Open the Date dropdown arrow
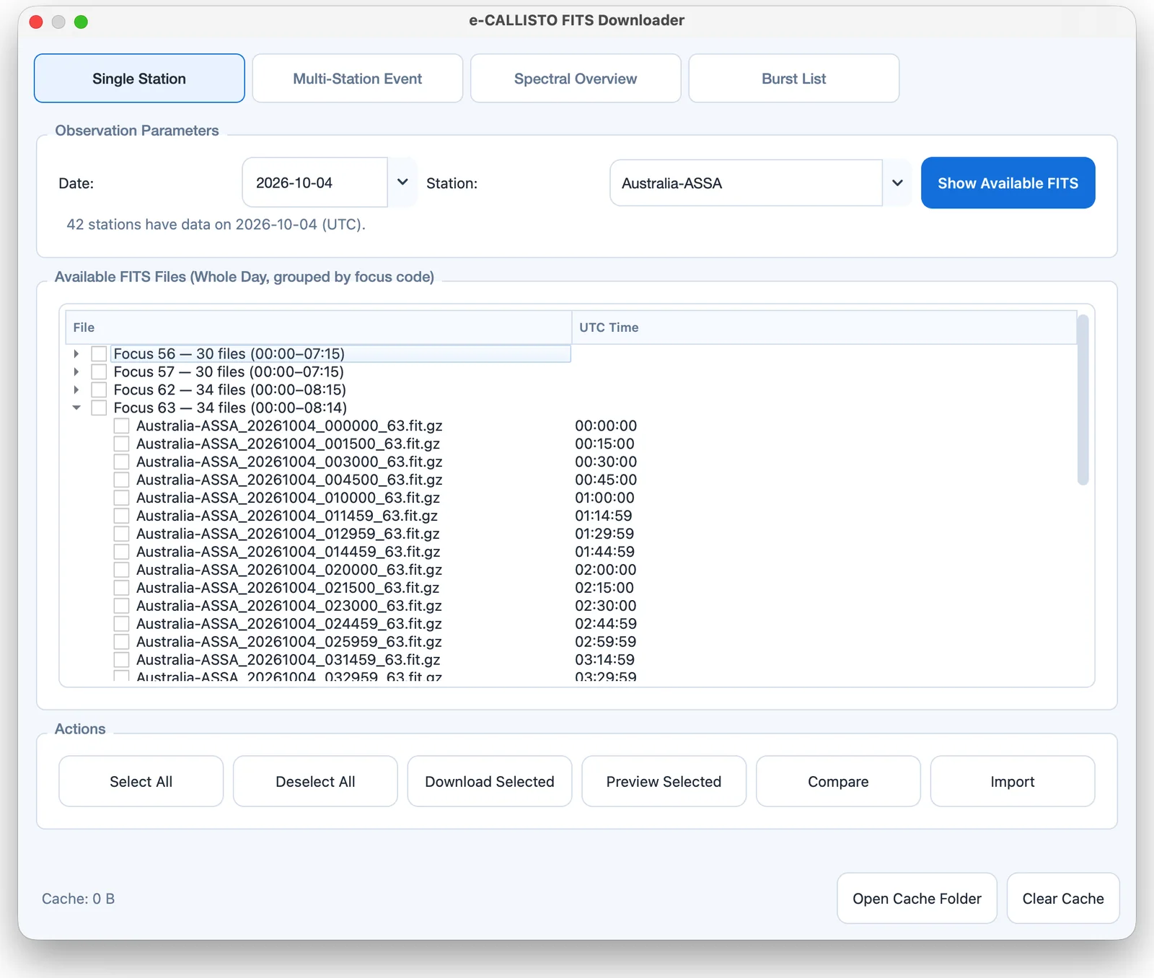This screenshot has width=1154, height=978. click(402, 182)
